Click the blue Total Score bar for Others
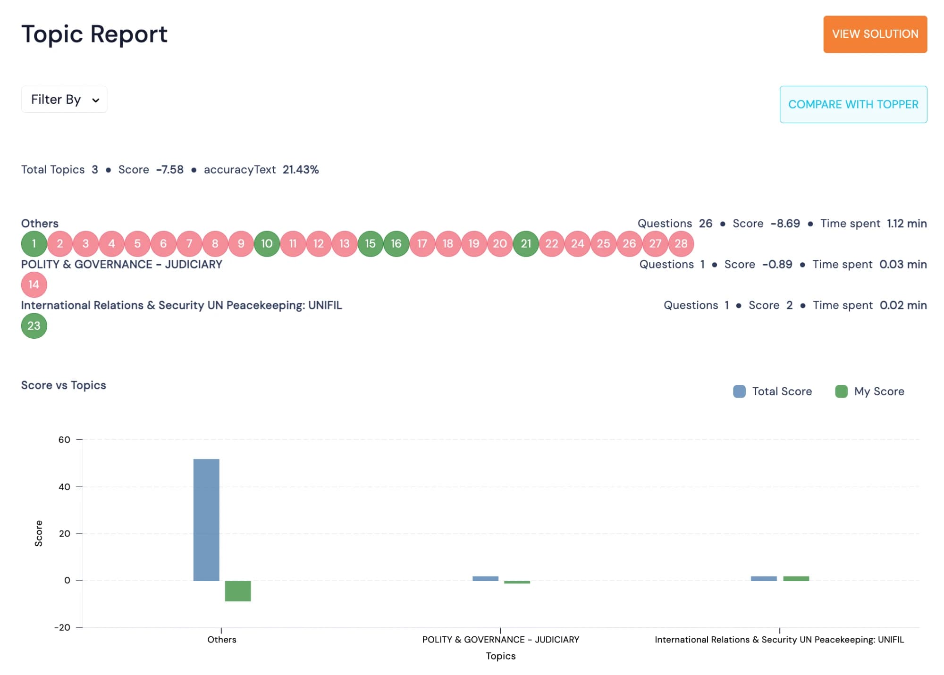944x675 pixels. [206, 520]
